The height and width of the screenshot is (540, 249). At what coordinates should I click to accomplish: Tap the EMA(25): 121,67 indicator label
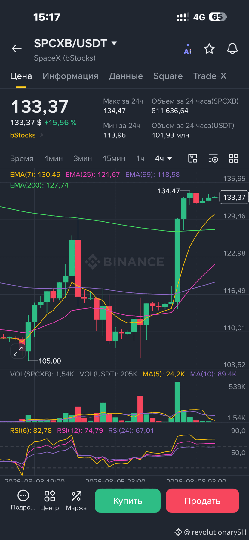[93, 175]
